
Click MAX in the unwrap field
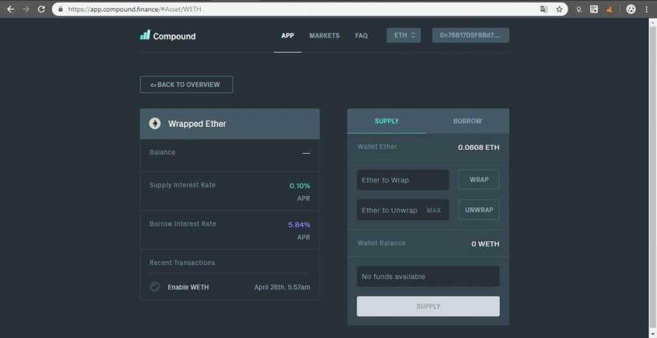[x=434, y=210]
